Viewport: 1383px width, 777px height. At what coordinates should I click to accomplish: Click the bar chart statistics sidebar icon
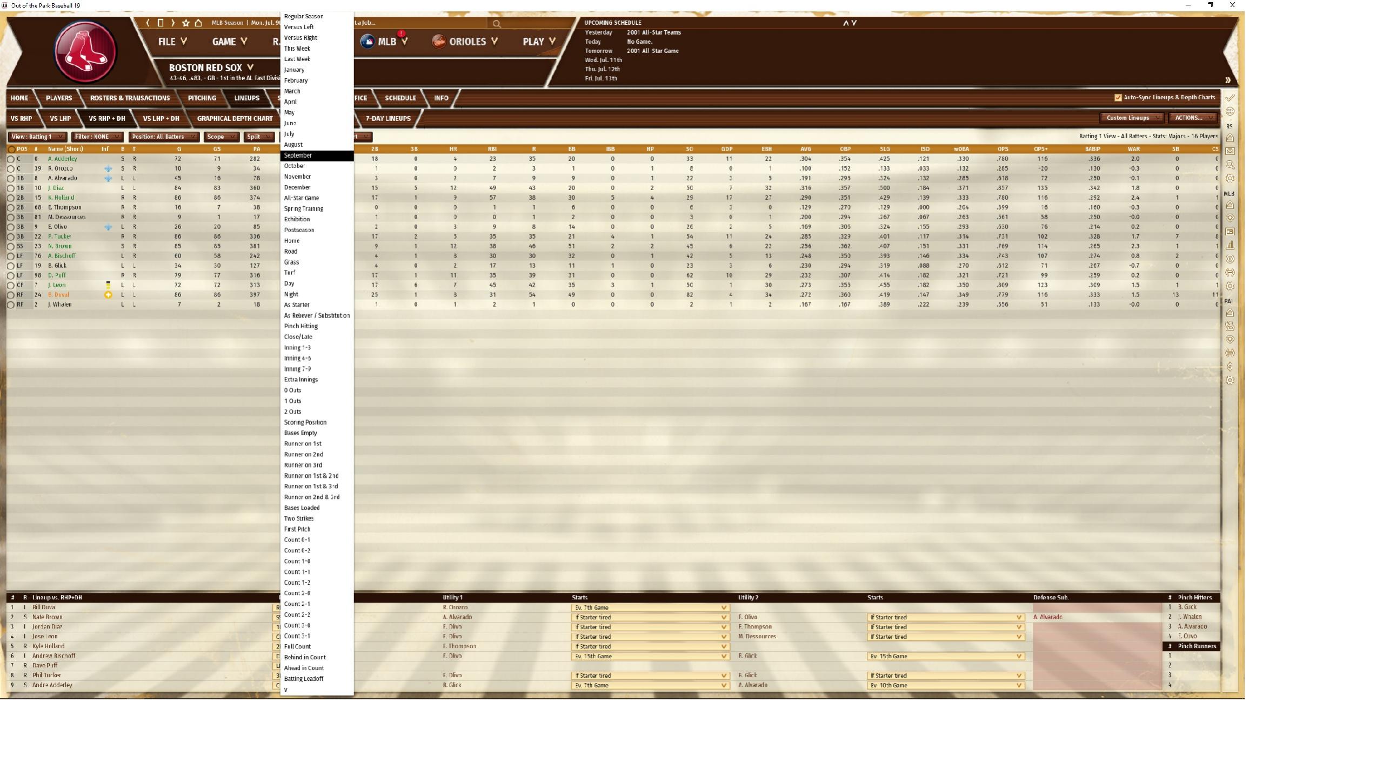(1230, 245)
